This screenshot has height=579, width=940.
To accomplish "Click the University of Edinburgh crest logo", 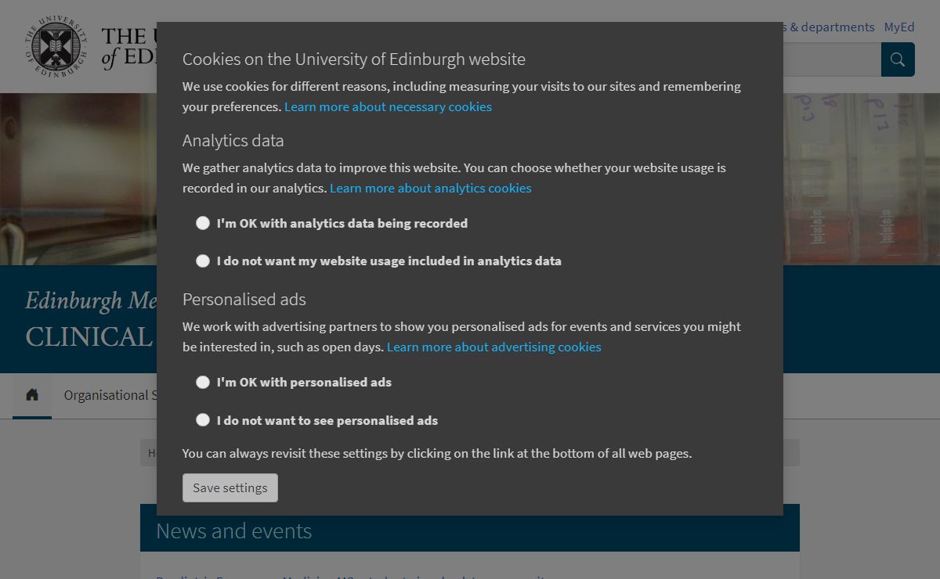I will click(56, 47).
